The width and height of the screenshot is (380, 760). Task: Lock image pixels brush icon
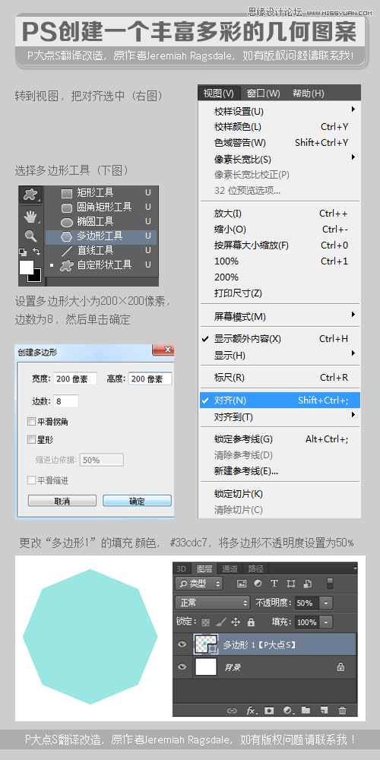(220, 622)
